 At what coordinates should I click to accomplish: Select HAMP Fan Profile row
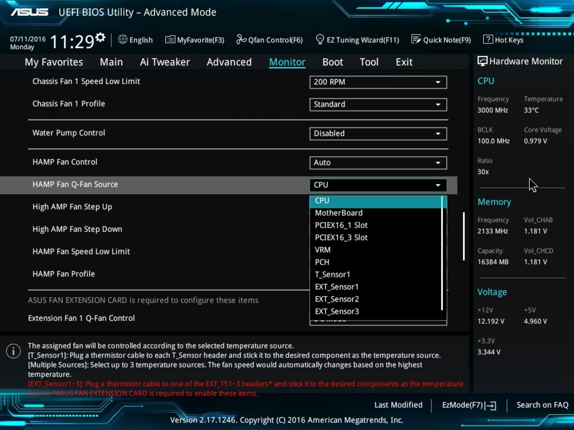coord(64,274)
